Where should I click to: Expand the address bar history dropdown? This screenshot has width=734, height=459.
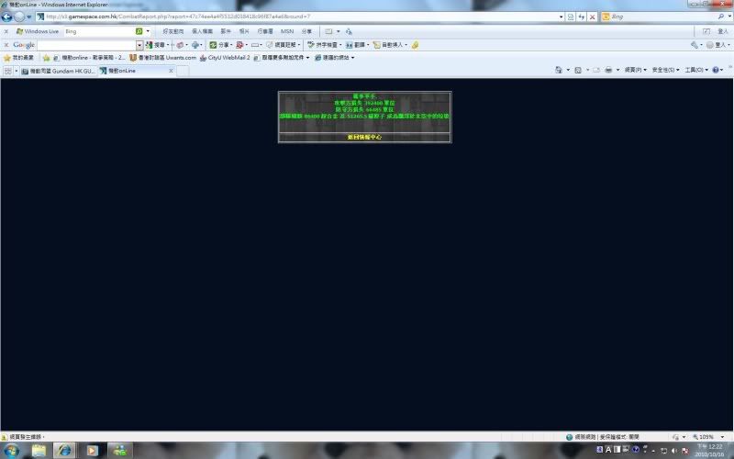(x=560, y=17)
